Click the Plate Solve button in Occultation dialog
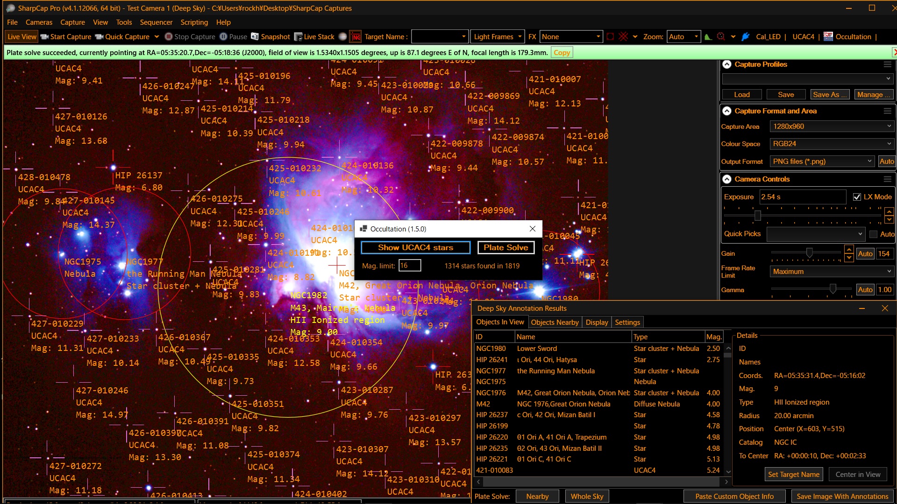Viewport: 897px width, 504px height. (x=506, y=248)
